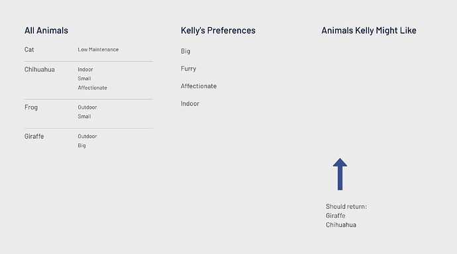
Task: Select Affectionate in Kelly's Preferences
Action: click(x=199, y=86)
